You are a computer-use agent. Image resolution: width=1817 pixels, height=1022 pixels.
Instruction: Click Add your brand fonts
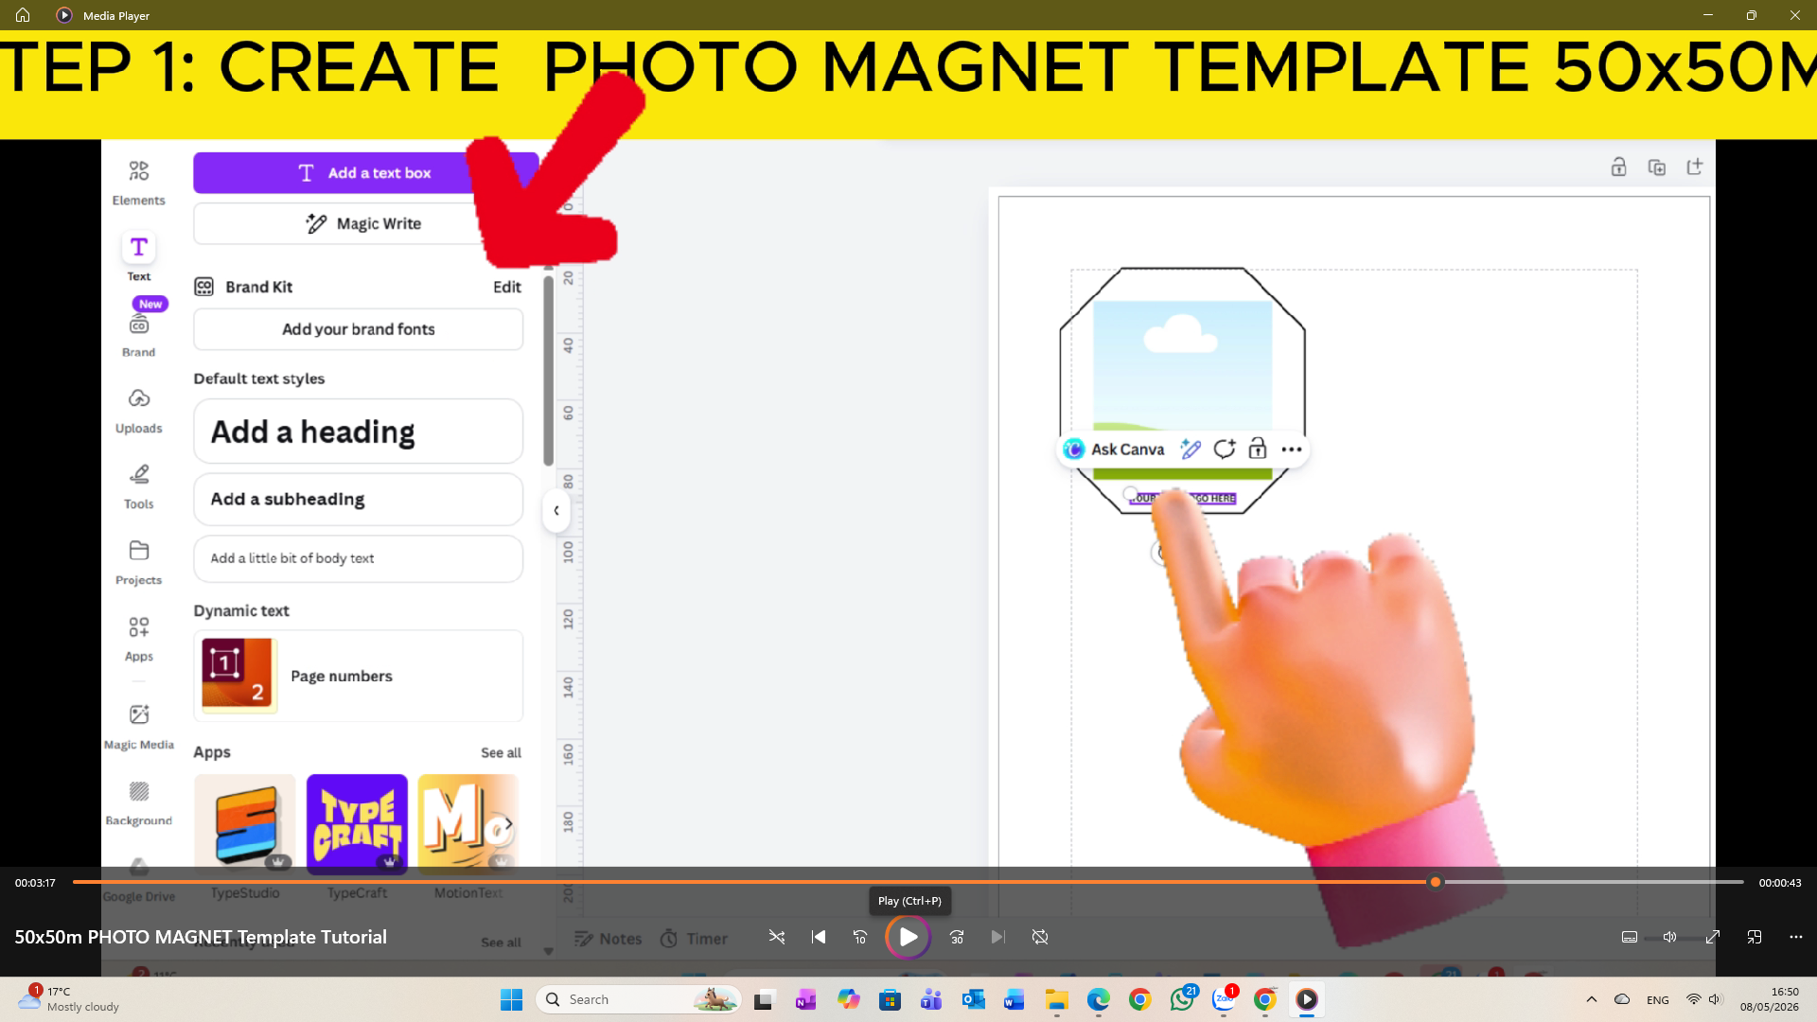point(358,329)
